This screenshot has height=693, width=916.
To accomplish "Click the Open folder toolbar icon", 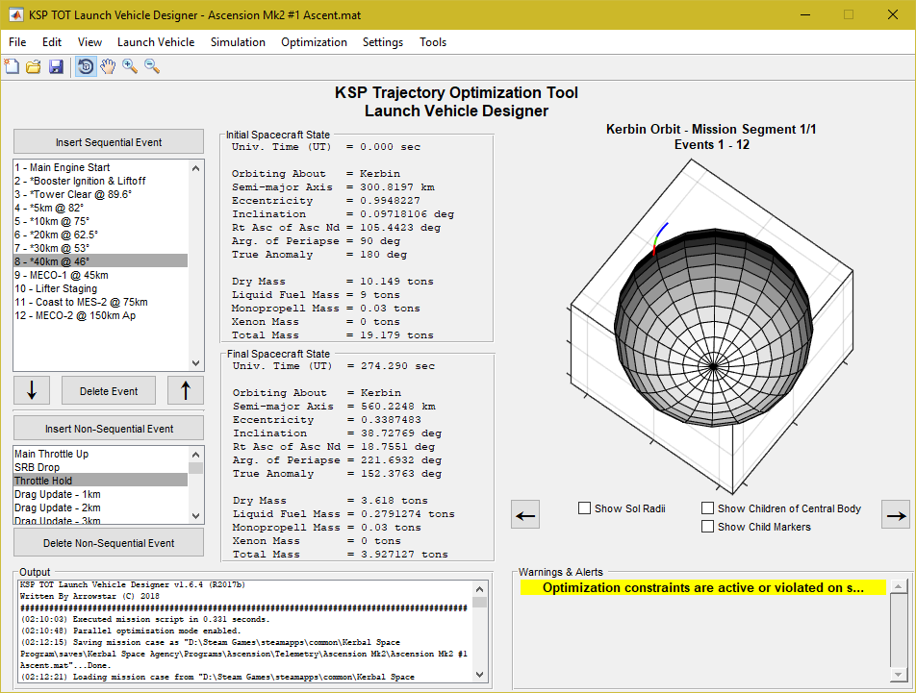I will [34, 66].
